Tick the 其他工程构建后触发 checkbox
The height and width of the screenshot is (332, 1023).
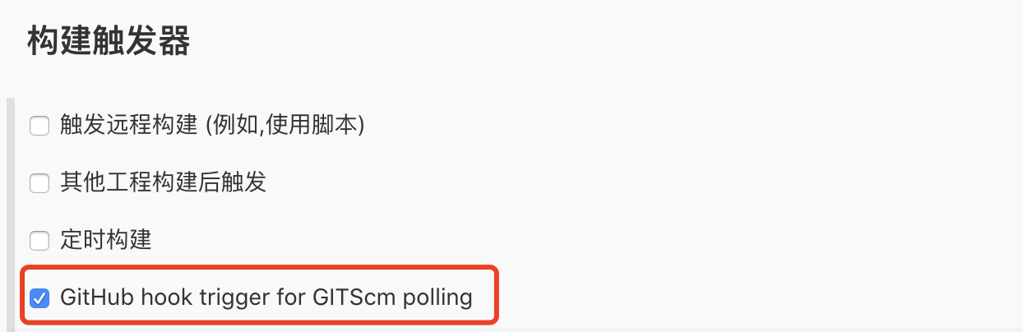click(39, 183)
